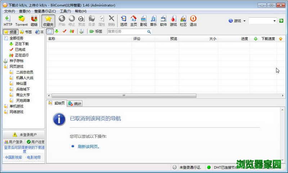Viewport: 288px width, 173px height.
Task: Open a Torrent file via toolbar
Action: pyautogui.click(x=22, y=21)
